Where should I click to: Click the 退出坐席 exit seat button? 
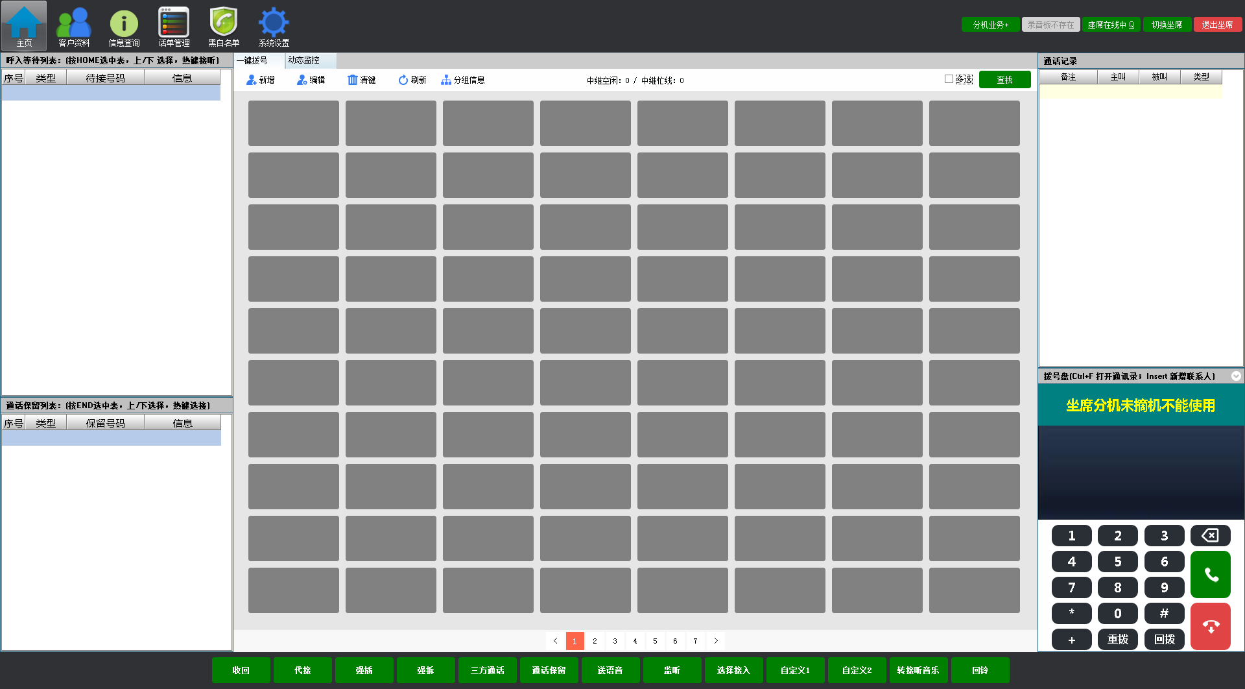(1217, 25)
